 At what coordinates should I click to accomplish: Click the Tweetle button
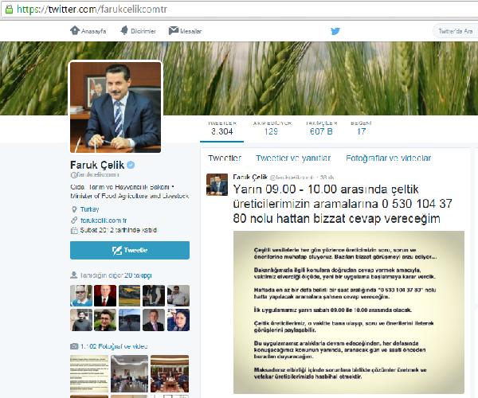130,250
